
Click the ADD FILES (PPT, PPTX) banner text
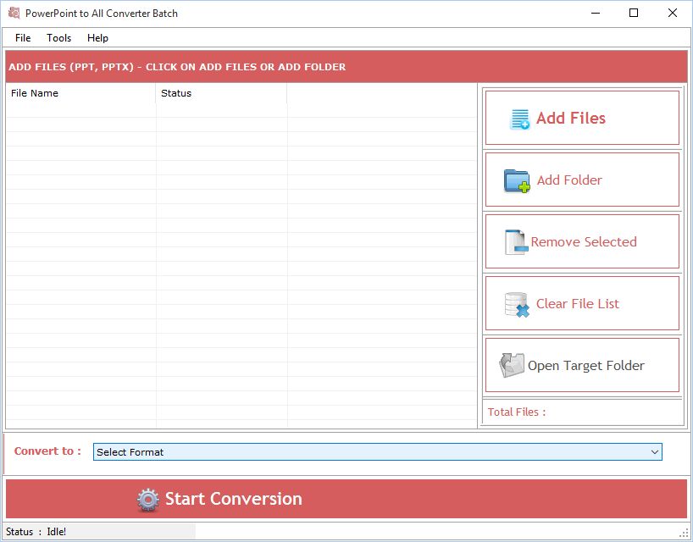point(177,67)
